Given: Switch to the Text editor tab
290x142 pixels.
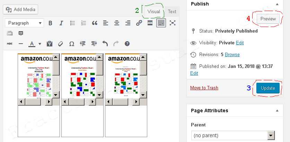Looking at the screenshot, I should click(172, 12).
